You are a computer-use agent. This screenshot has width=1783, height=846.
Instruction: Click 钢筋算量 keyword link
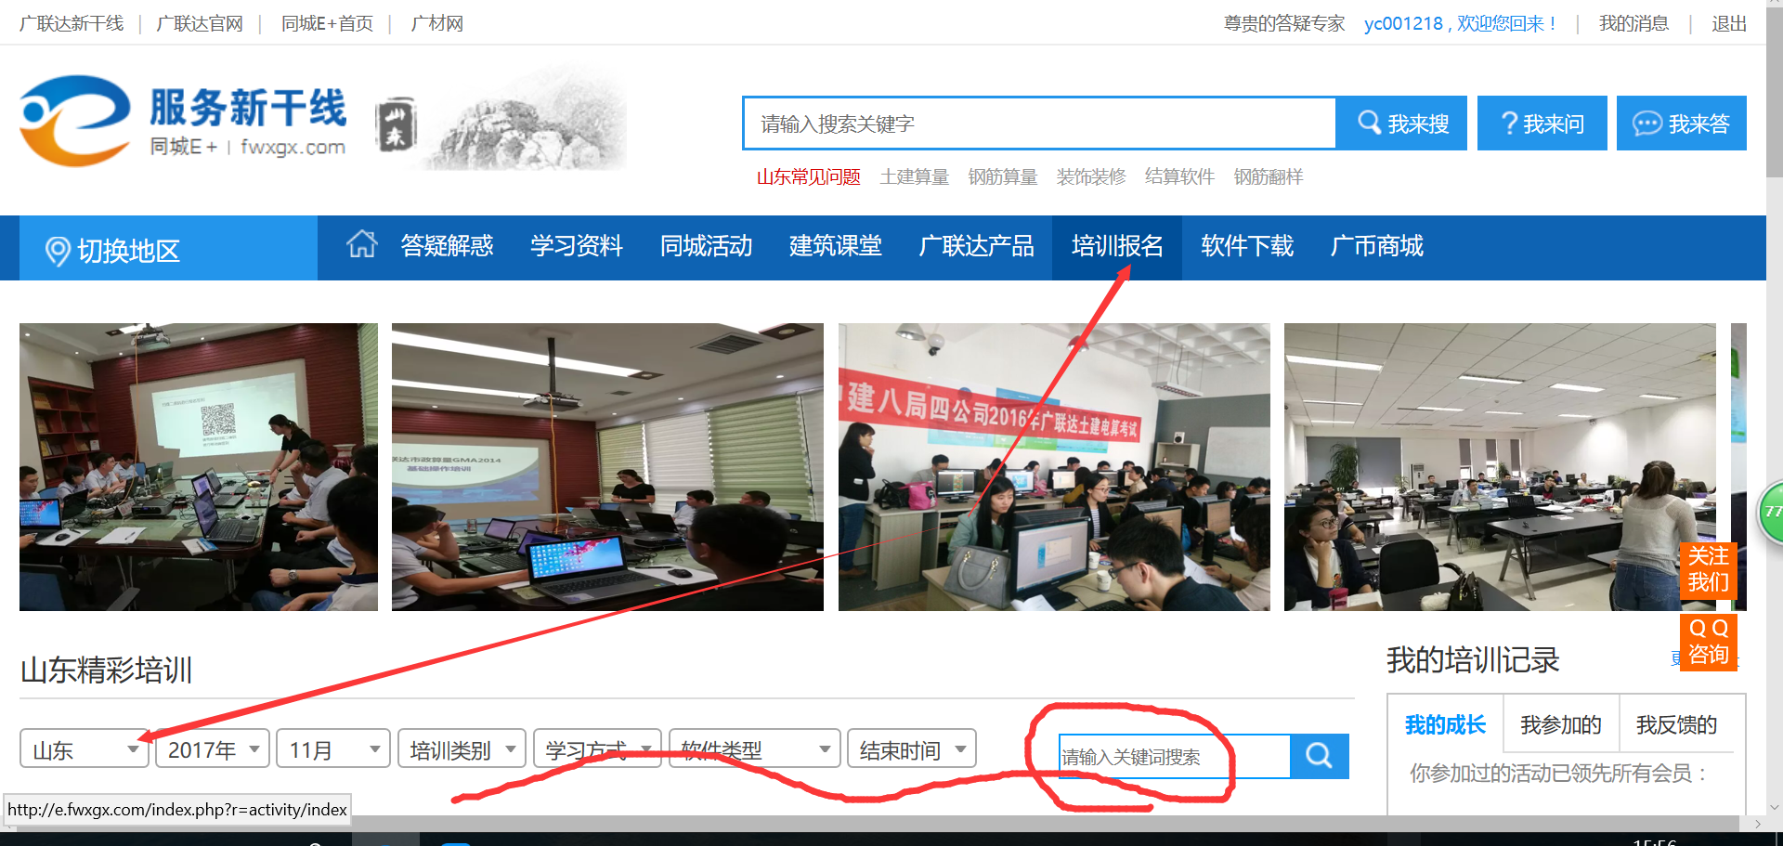(x=1002, y=176)
